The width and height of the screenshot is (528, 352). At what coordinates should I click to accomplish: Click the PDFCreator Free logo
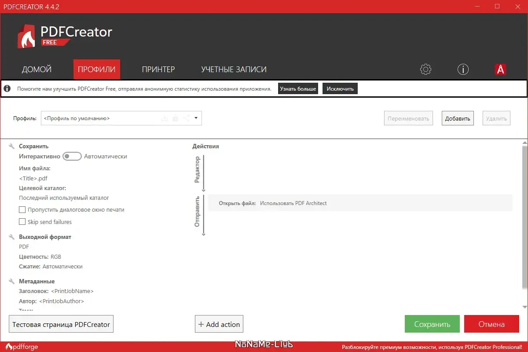[65, 36]
